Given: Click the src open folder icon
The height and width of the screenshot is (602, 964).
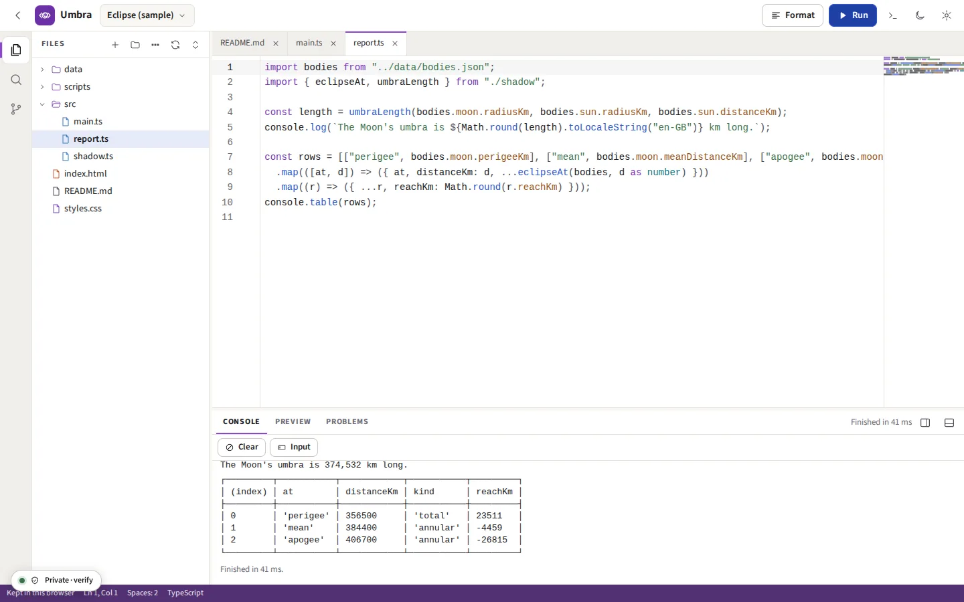Looking at the screenshot, I should 56,104.
